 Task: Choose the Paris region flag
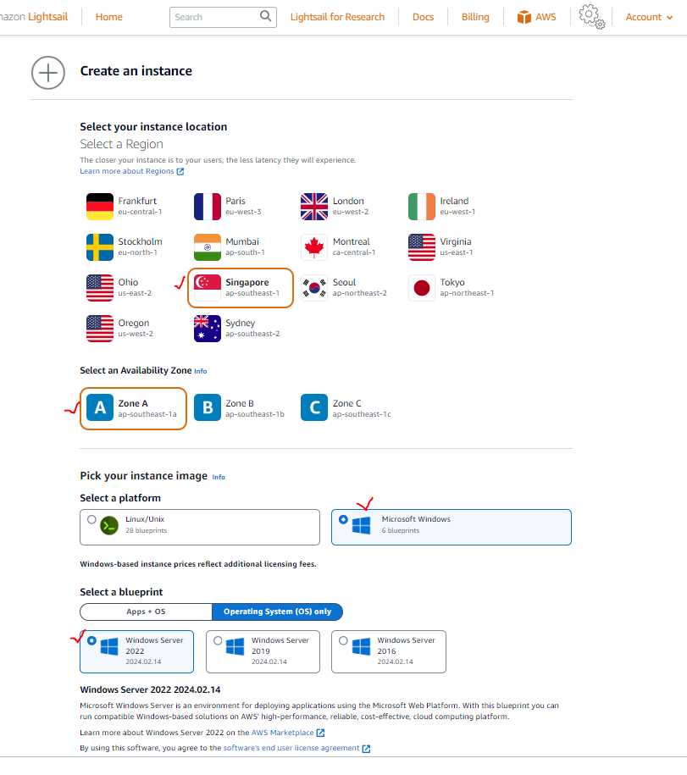coord(207,207)
